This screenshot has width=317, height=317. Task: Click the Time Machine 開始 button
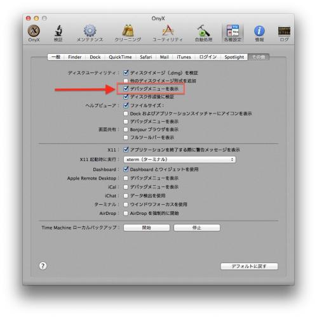coord(147,228)
